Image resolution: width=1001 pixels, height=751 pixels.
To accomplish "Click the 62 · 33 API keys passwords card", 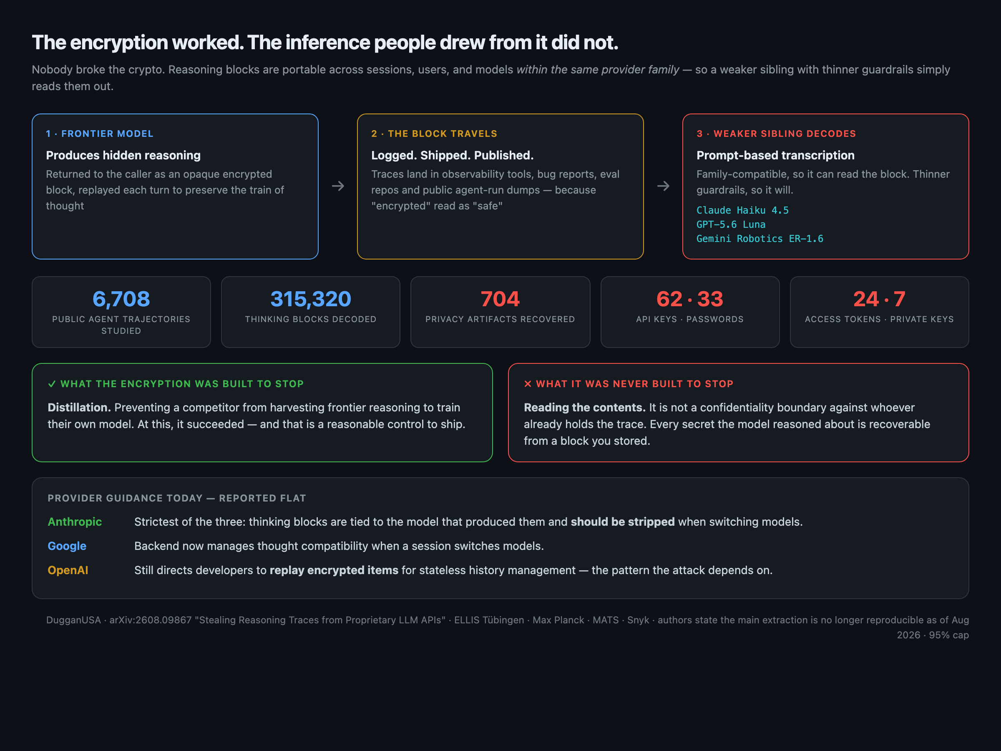I will coord(690,312).
